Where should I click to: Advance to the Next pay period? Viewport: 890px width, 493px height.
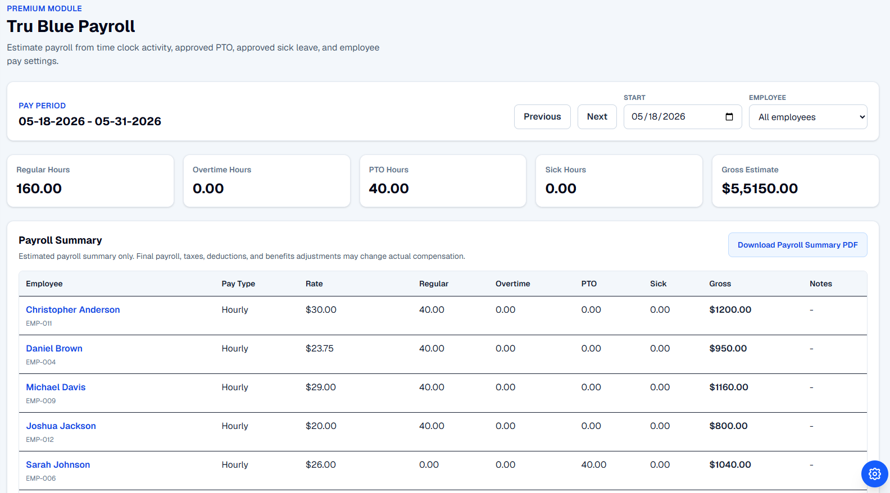point(597,117)
